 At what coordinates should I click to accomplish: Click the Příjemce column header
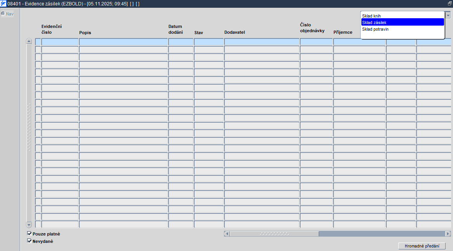343,32
